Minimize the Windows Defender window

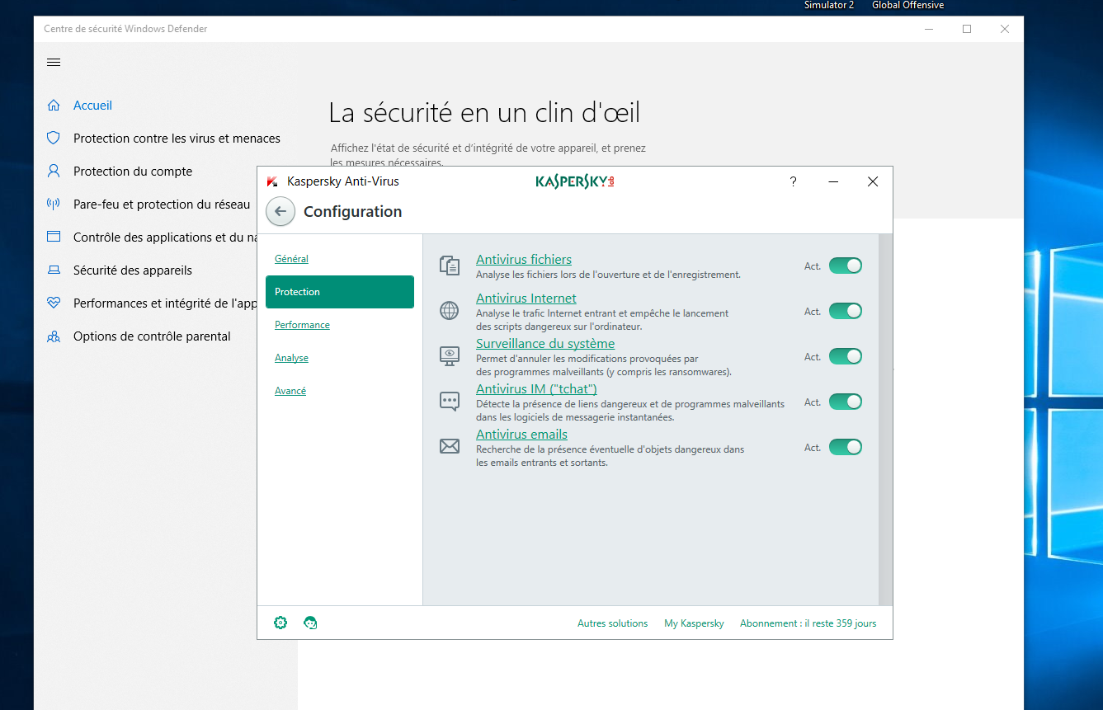pyautogui.click(x=929, y=29)
